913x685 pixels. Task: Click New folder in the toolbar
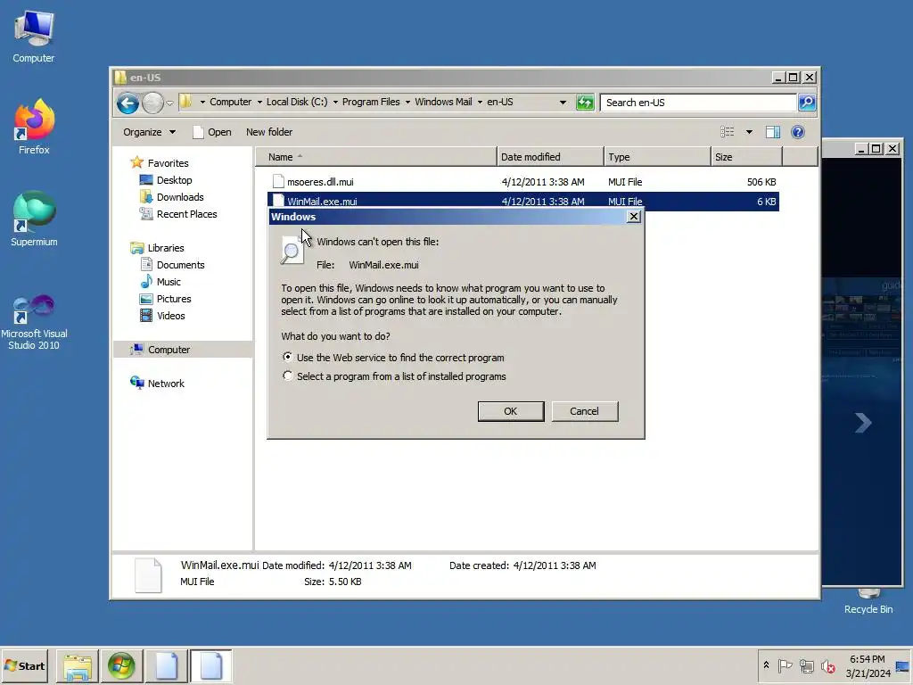[x=269, y=132]
